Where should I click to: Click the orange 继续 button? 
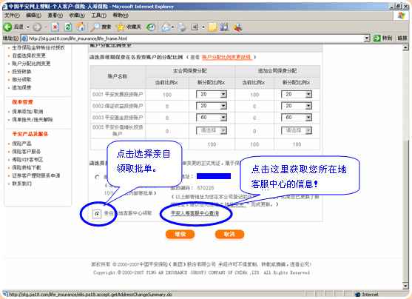point(180,235)
